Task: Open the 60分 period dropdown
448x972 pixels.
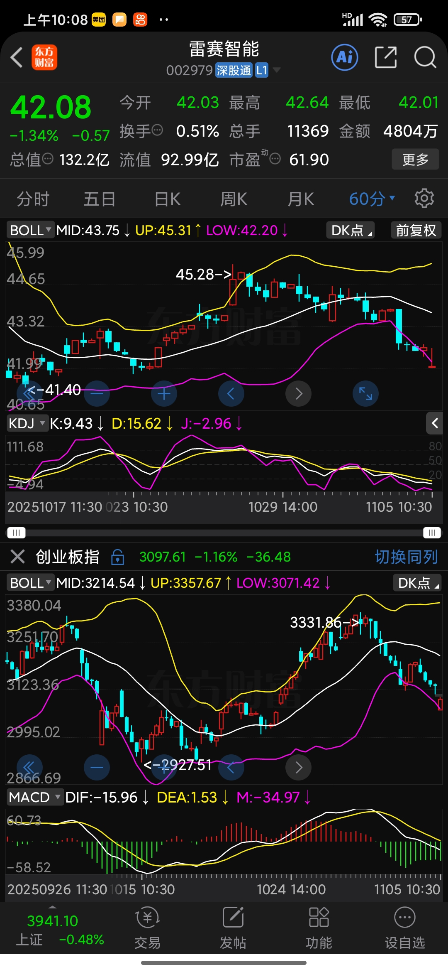Action: pos(372,199)
